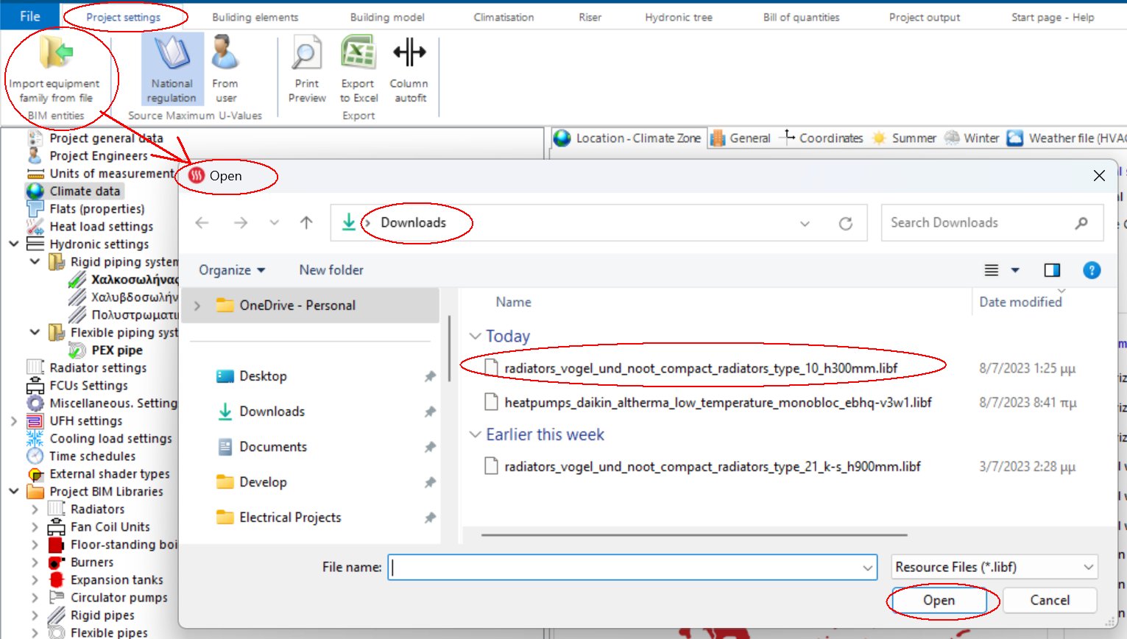1127x639 pixels.
Task: Switch to the Building elements tab
Action: tap(255, 17)
